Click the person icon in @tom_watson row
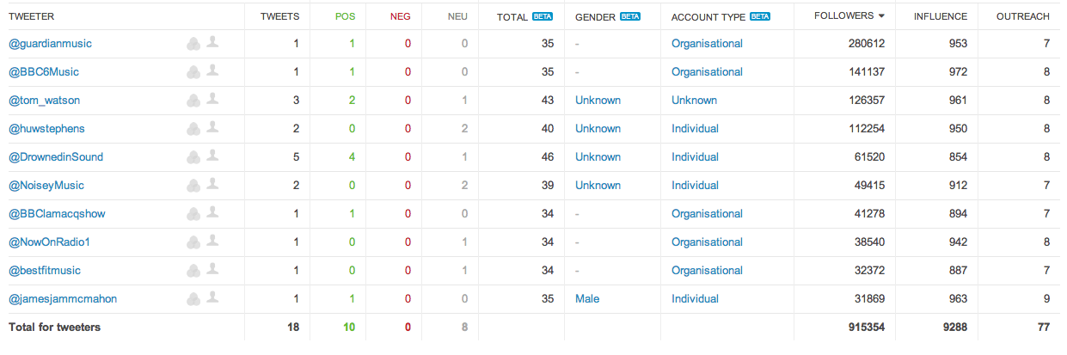1067x355 pixels. point(212,99)
